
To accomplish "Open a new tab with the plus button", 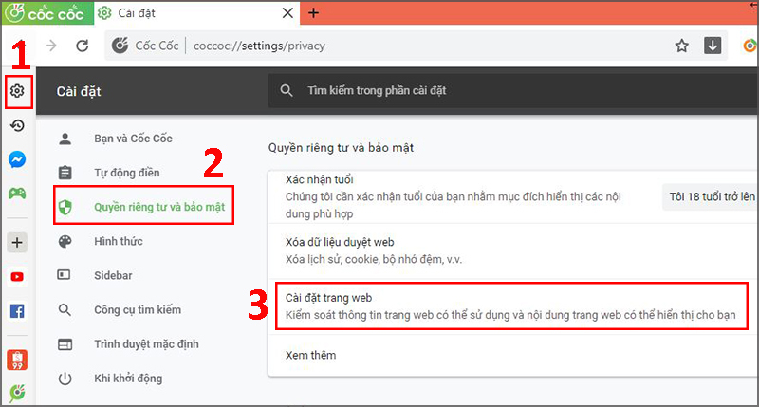I will (314, 13).
